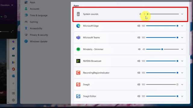Click the System sounds label
The height and width of the screenshot is (108, 193).
coord(90,14)
